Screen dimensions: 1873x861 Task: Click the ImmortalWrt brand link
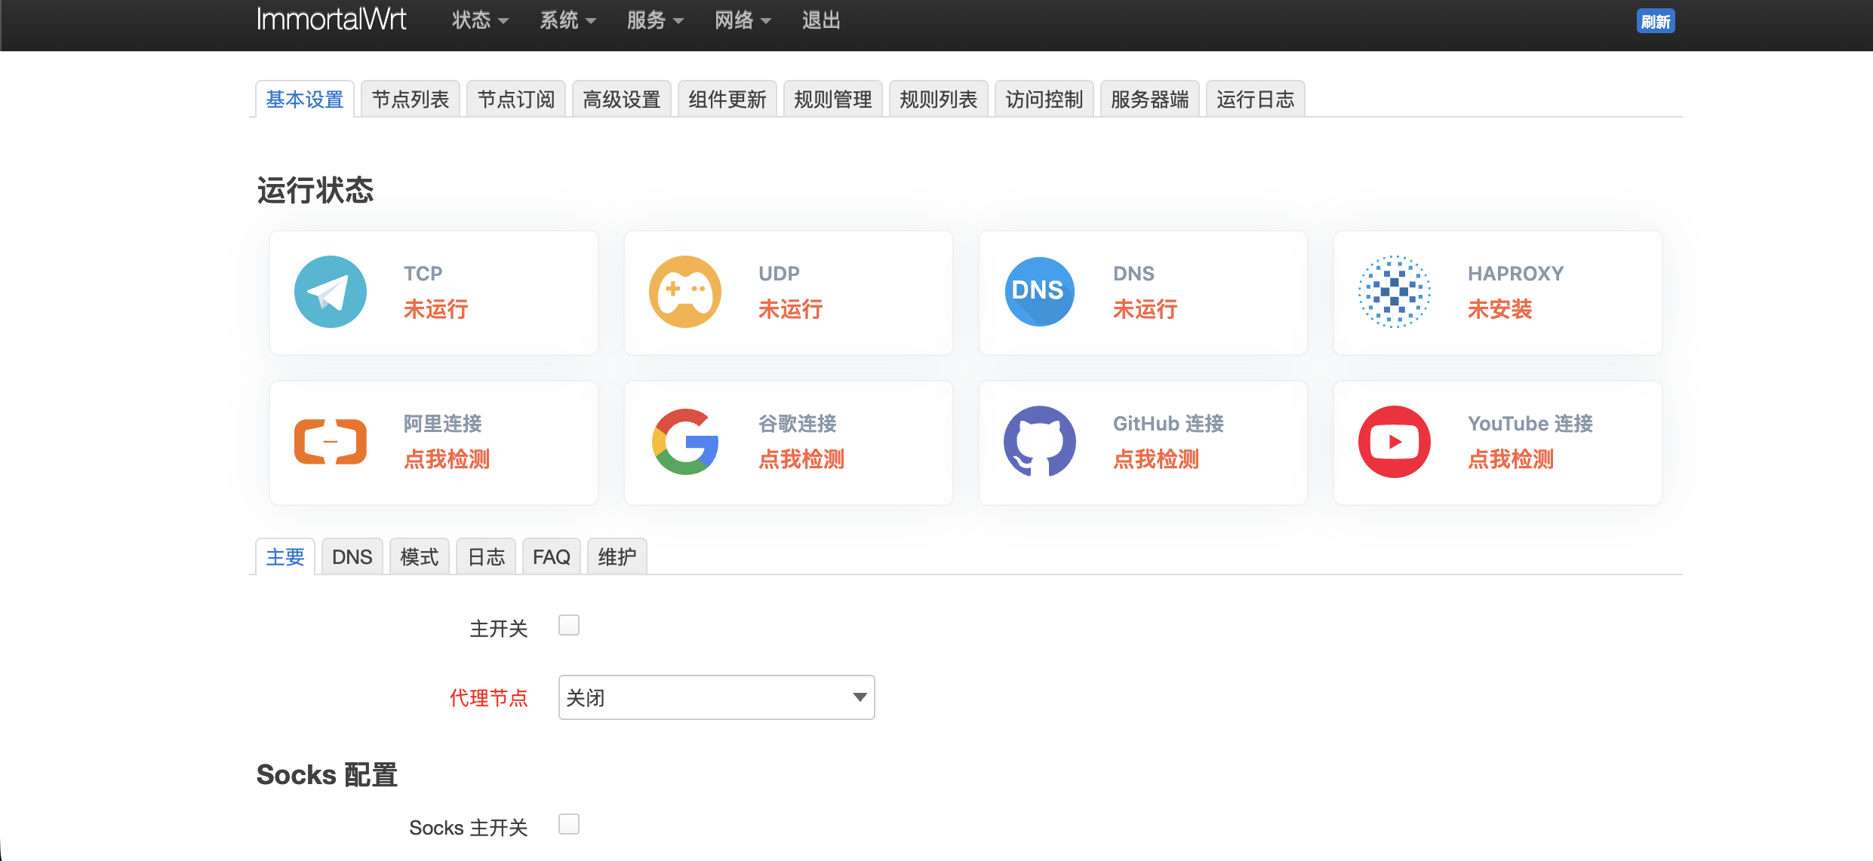tap(331, 20)
